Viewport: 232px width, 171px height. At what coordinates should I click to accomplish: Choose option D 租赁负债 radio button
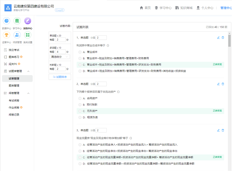[x=80, y=117]
